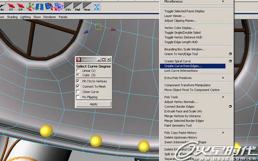Choose Vertex Color Display entry
Viewport: 258px width, 161px height.
[179, 28]
